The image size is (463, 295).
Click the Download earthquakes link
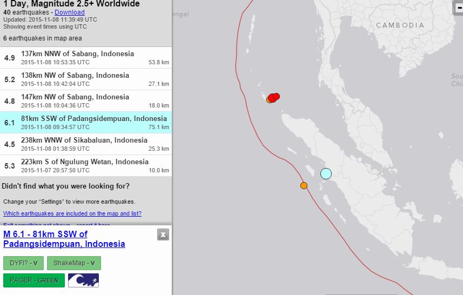pos(70,12)
